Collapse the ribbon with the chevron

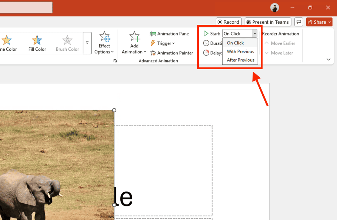328,59
